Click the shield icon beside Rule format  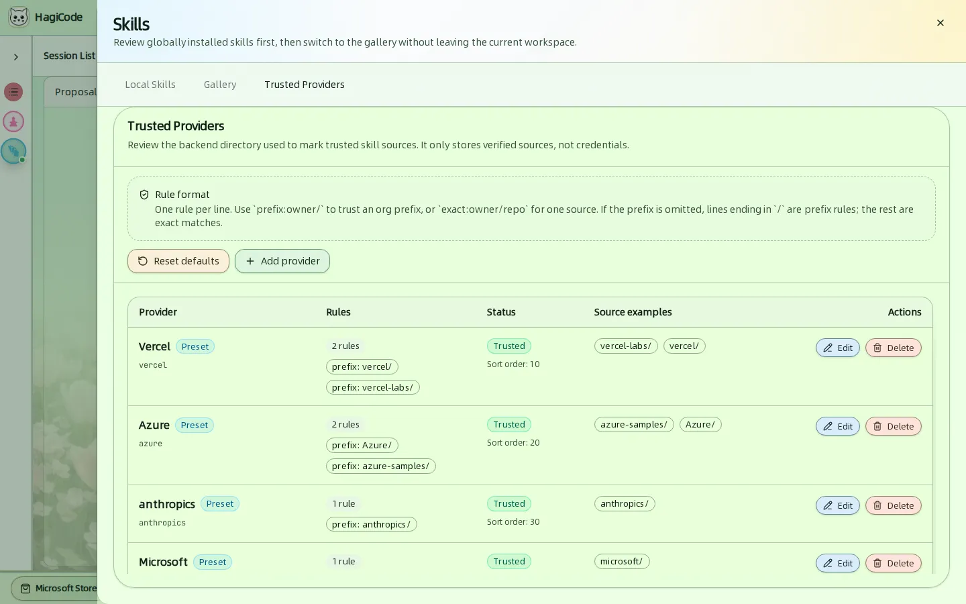(x=144, y=195)
